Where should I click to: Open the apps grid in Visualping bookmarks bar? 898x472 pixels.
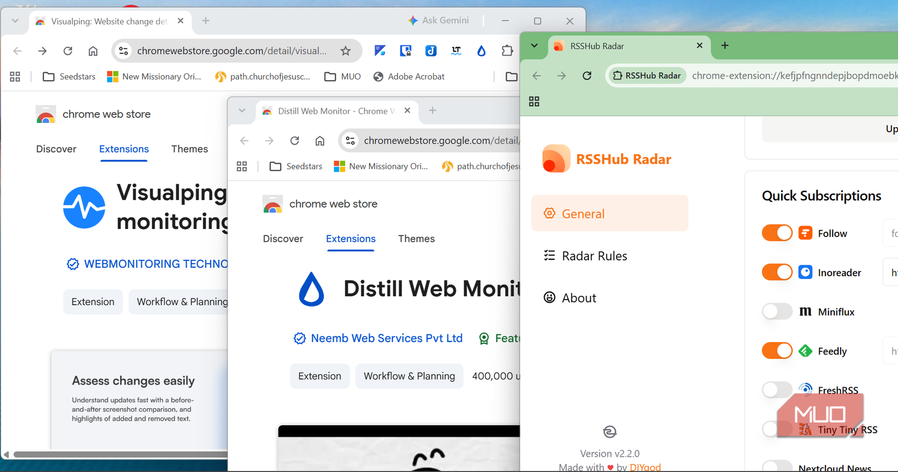(x=15, y=77)
